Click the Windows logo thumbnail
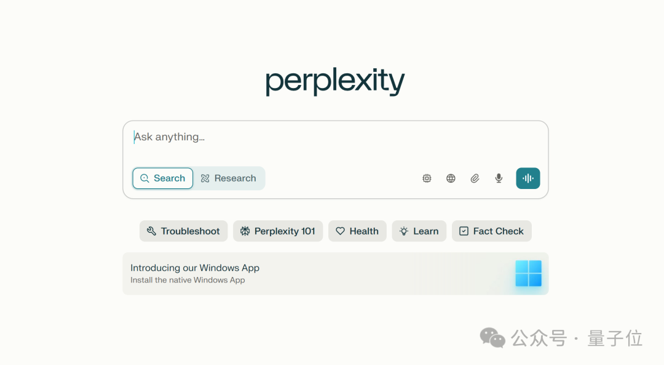This screenshot has width=664, height=365. point(529,273)
